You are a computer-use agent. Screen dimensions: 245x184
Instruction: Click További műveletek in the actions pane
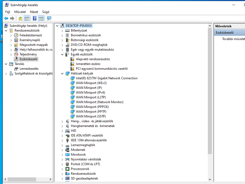click(x=233, y=39)
